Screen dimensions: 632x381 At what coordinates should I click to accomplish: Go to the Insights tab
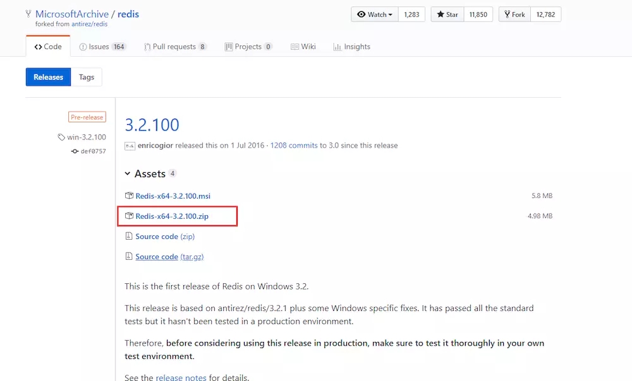[x=352, y=47]
